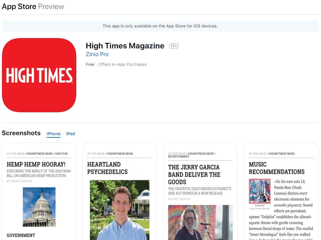Click the 'Michael Simmons' byline

179,199
